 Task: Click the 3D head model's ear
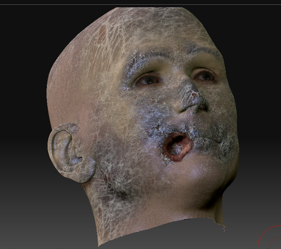click(x=71, y=153)
